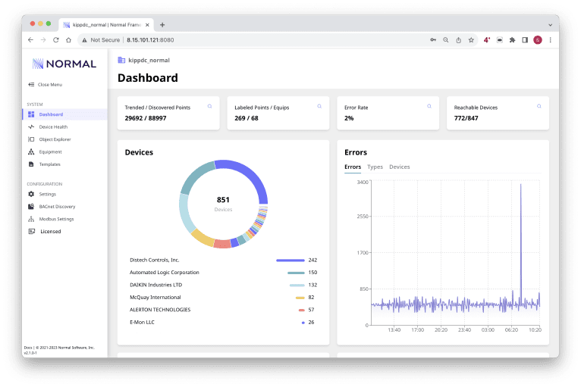Open the Templates page

point(49,164)
